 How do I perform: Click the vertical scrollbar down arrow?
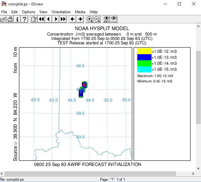[x=198, y=168]
